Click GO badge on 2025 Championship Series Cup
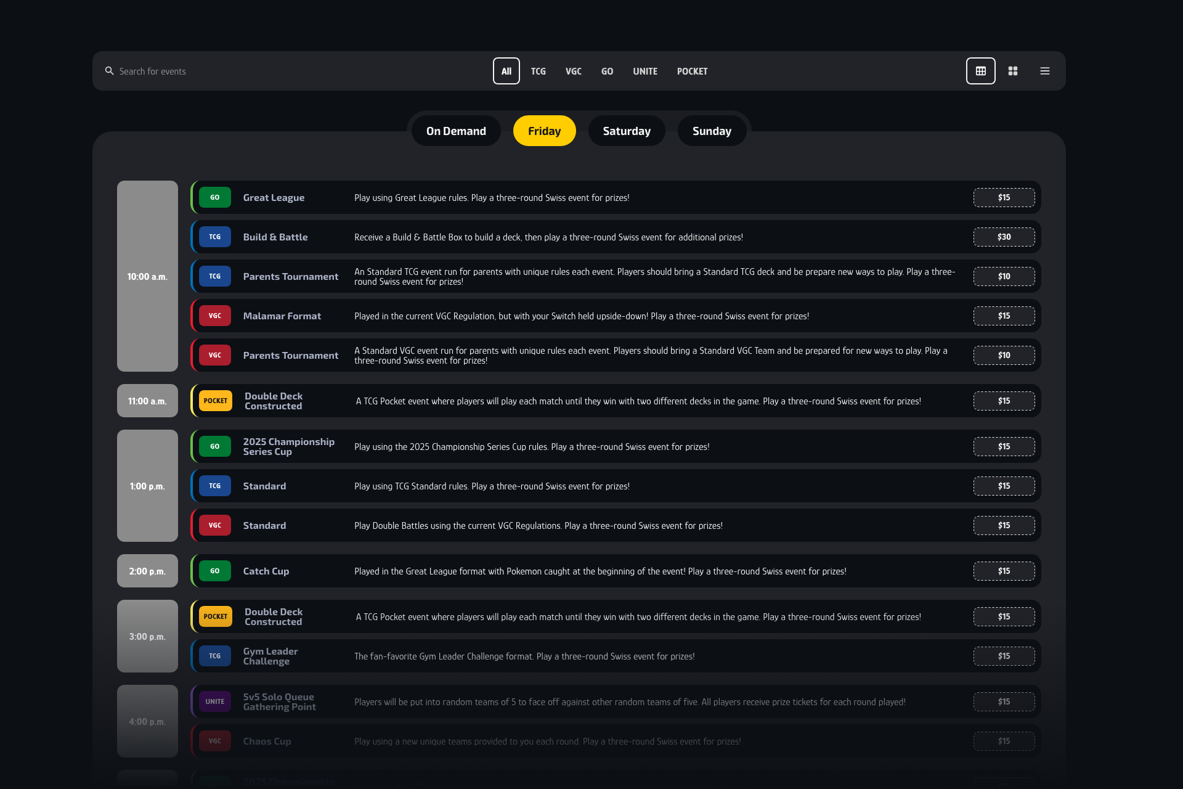This screenshot has height=789, width=1183. pos(214,446)
